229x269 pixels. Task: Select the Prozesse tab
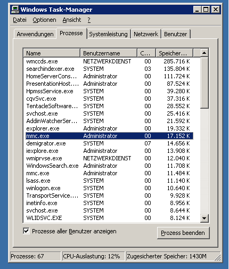click(x=71, y=33)
